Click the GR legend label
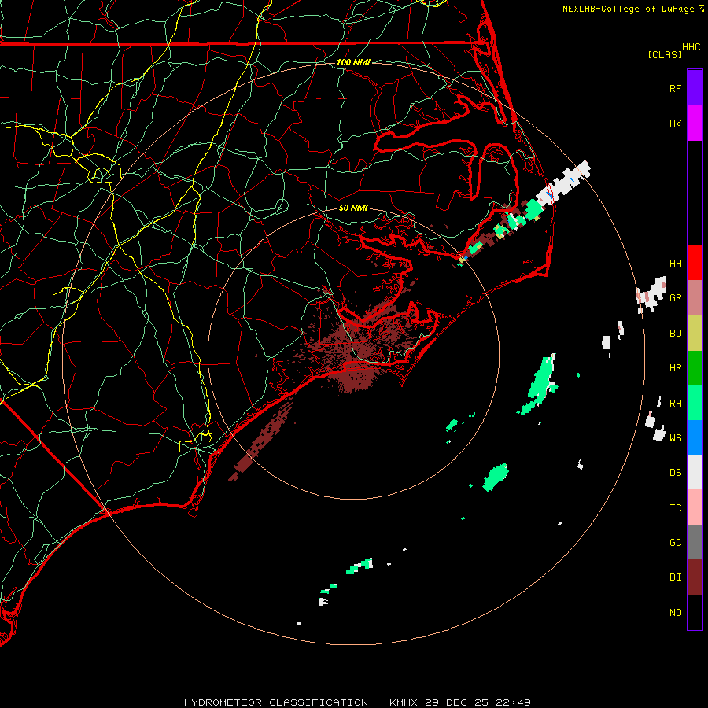708x708 pixels. click(675, 297)
